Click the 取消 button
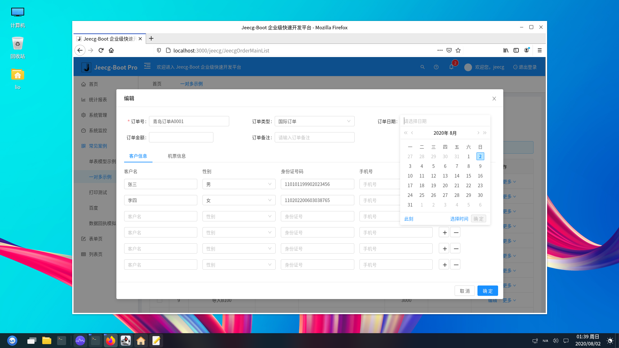Viewport: 619px width, 348px height. [x=465, y=291]
